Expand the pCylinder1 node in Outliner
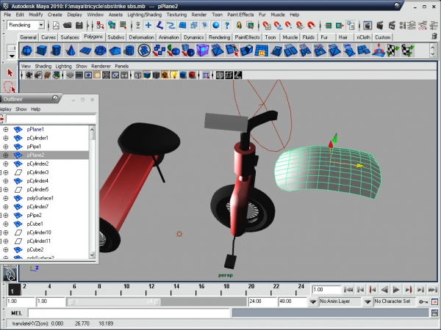The image size is (441, 330). coord(5,138)
